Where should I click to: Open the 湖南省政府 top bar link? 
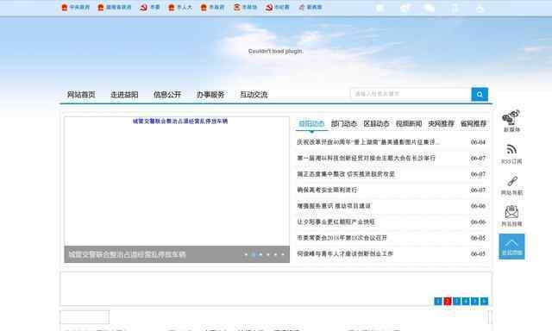[x=115, y=8]
